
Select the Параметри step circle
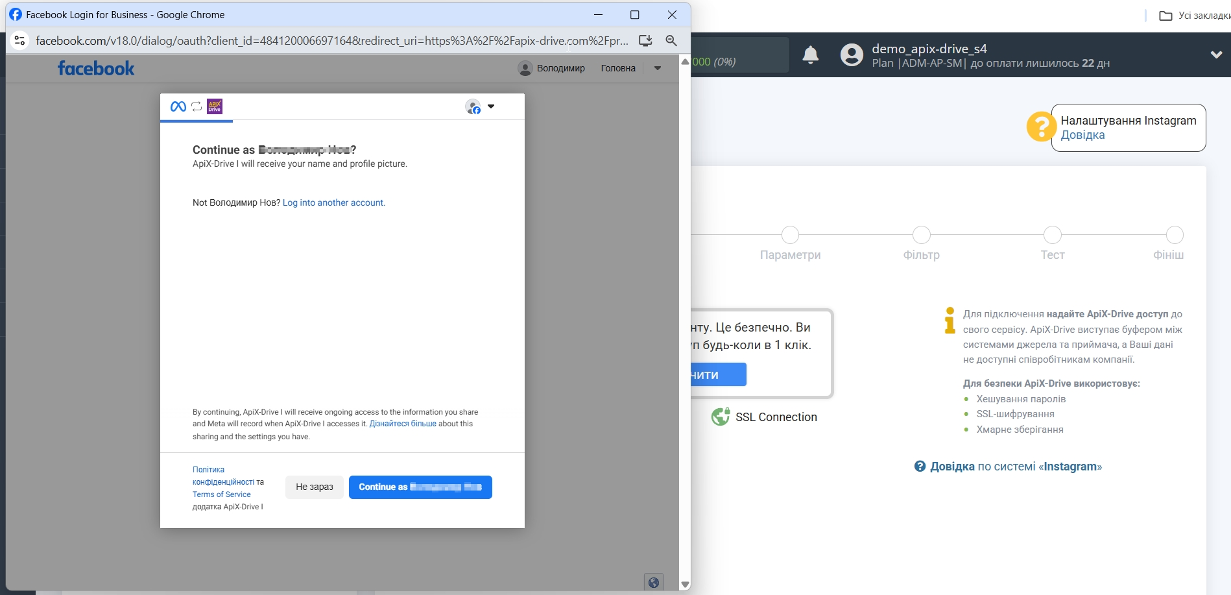point(790,235)
